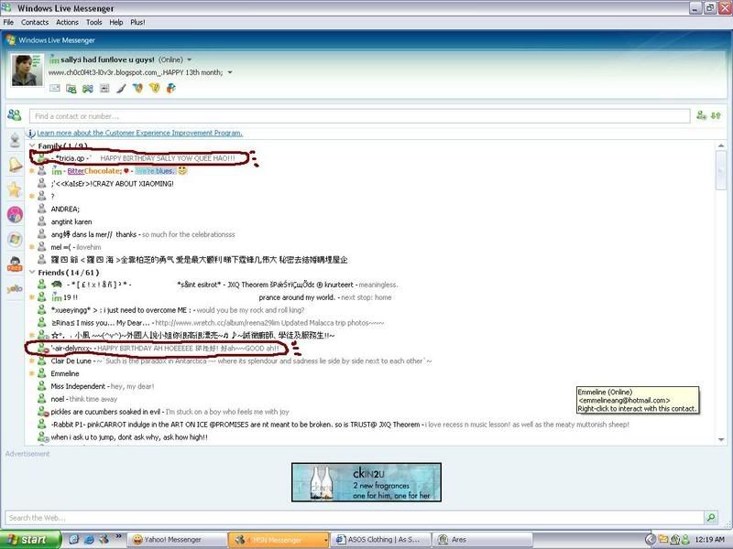Viewport: 733px width, 549px height.
Task: Click the Find a contact or number field
Action: (x=359, y=116)
